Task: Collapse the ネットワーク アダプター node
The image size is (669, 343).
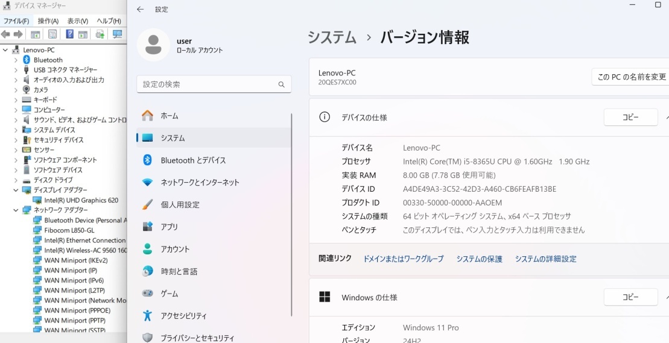Action: 16,210
